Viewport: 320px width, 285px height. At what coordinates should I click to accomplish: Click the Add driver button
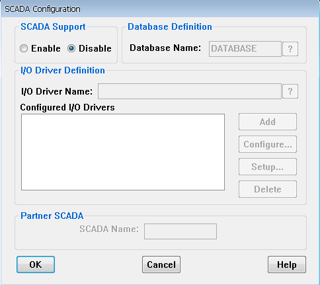pos(268,122)
